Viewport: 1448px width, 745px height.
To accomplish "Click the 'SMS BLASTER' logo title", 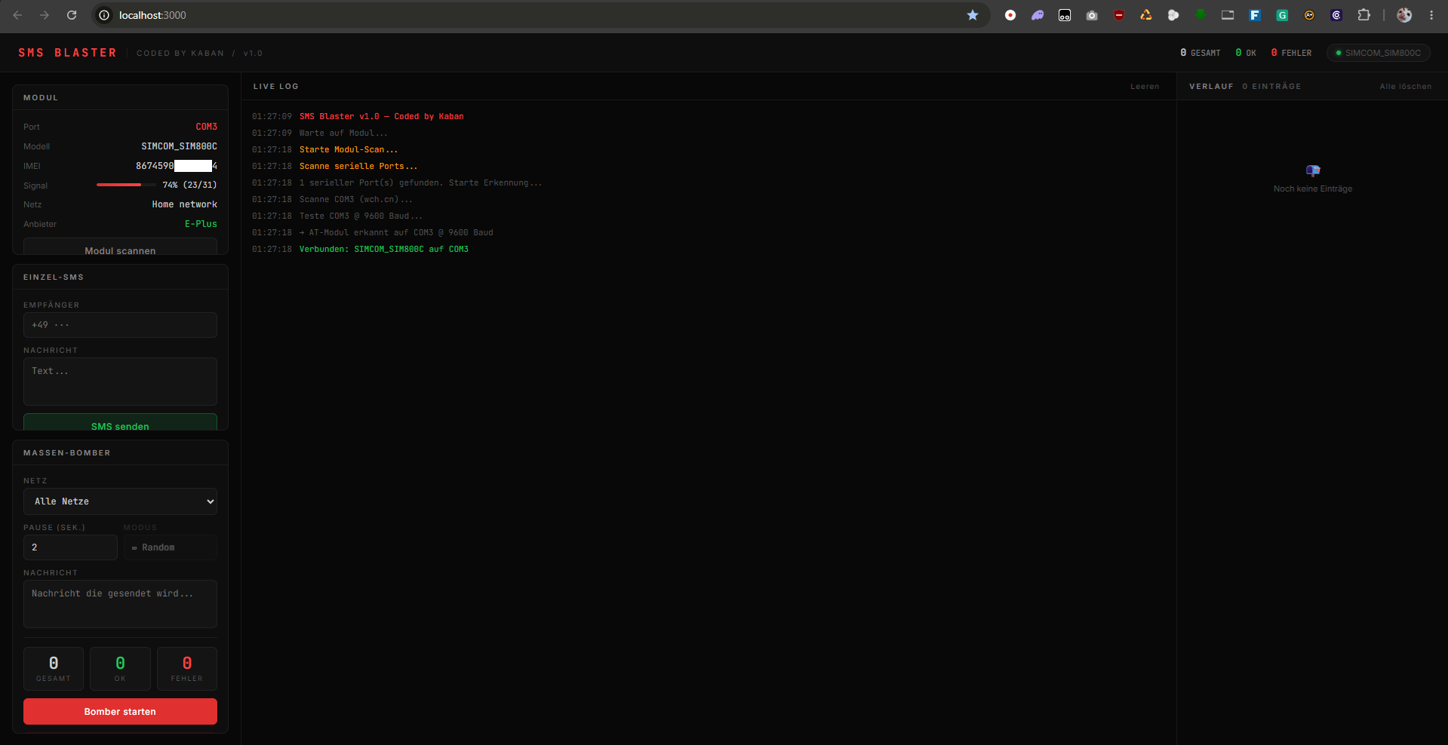I will tap(68, 53).
